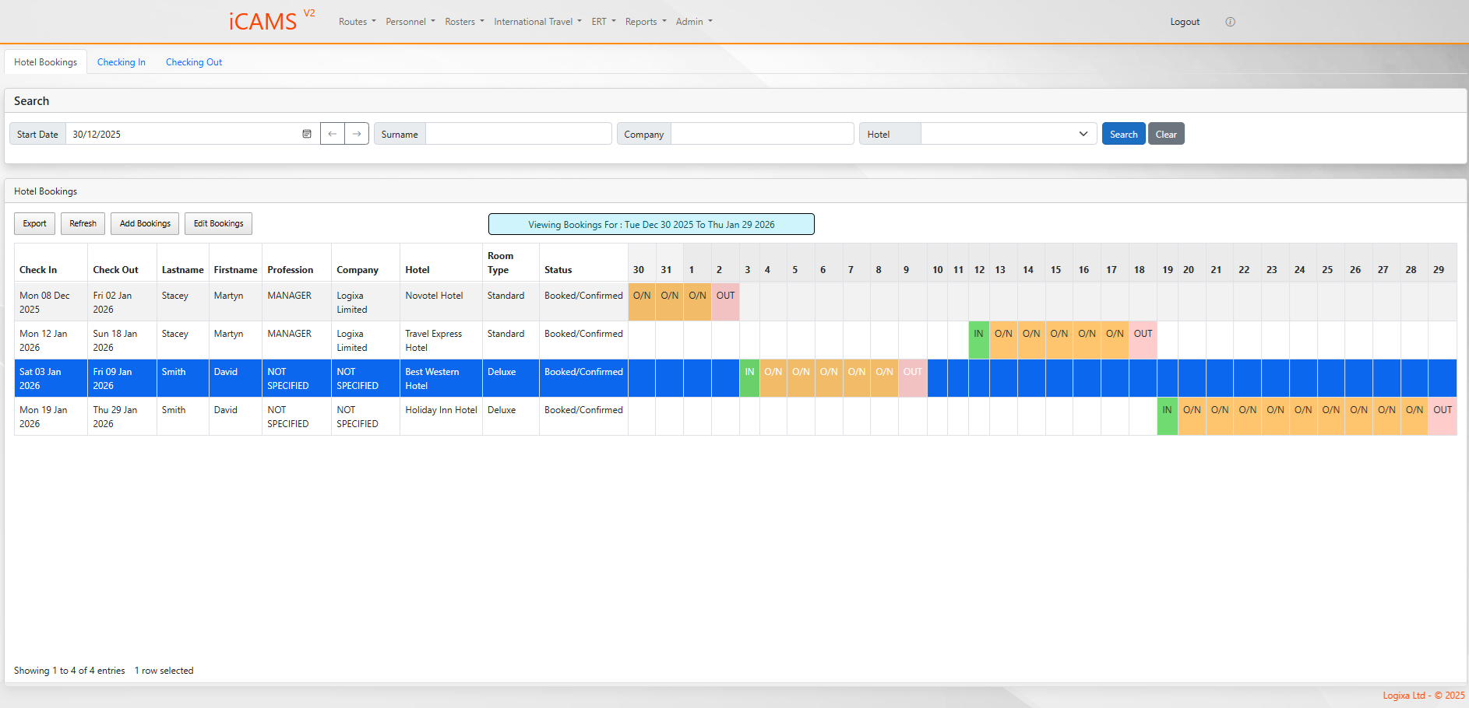Click the info icon beside Logout
The height and width of the screenshot is (708, 1469).
[1230, 22]
